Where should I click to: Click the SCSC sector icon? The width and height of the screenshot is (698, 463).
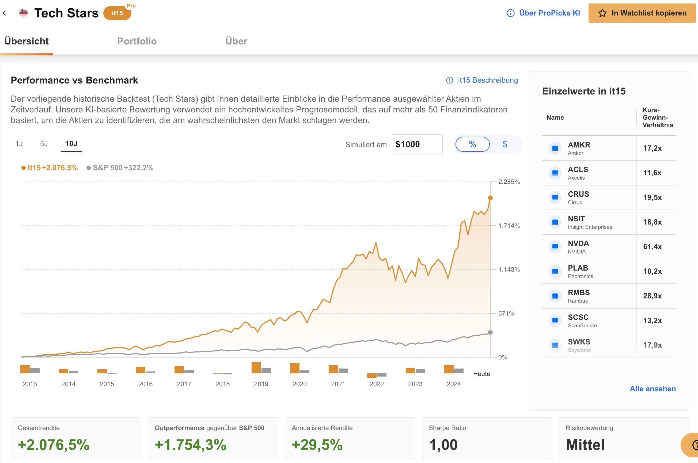point(555,320)
